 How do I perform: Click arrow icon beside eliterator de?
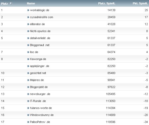(x=28, y=24)
